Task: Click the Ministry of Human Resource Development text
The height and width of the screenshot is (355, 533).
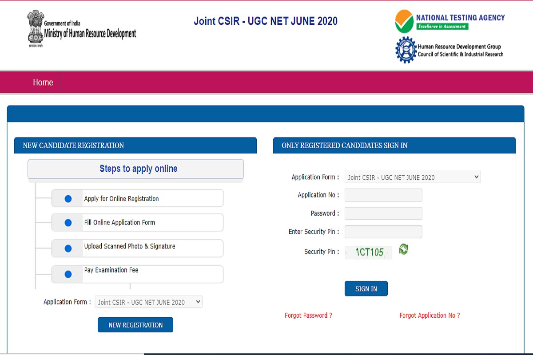Action: click(x=90, y=34)
